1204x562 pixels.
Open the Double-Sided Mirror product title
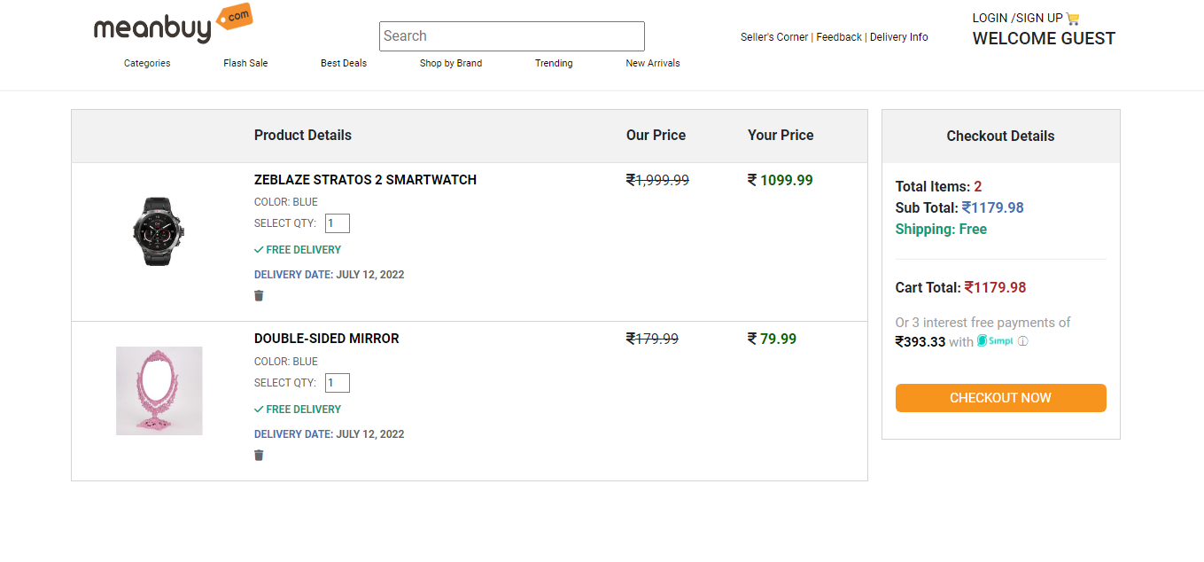pyautogui.click(x=327, y=339)
